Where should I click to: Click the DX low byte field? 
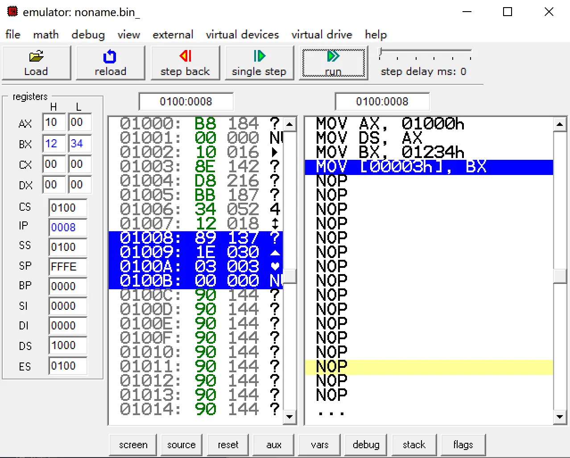[80, 185]
